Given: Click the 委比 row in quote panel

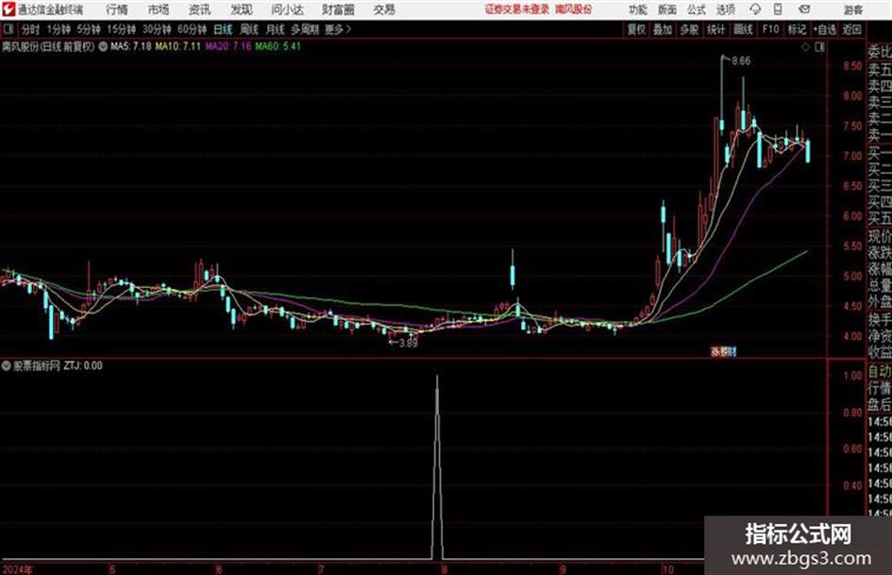Looking at the screenshot, I should point(880,52).
